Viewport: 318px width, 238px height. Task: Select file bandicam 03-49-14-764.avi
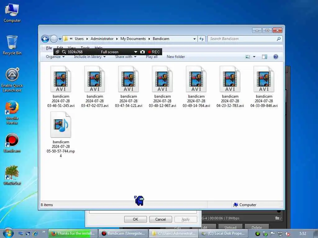pyautogui.click(x=196, y=87)
